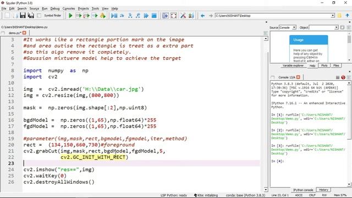
Task: Go forward to next directory
Action: 211,15
